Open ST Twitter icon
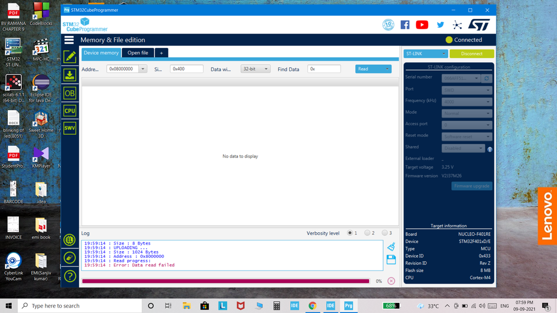 click(440, 25)
